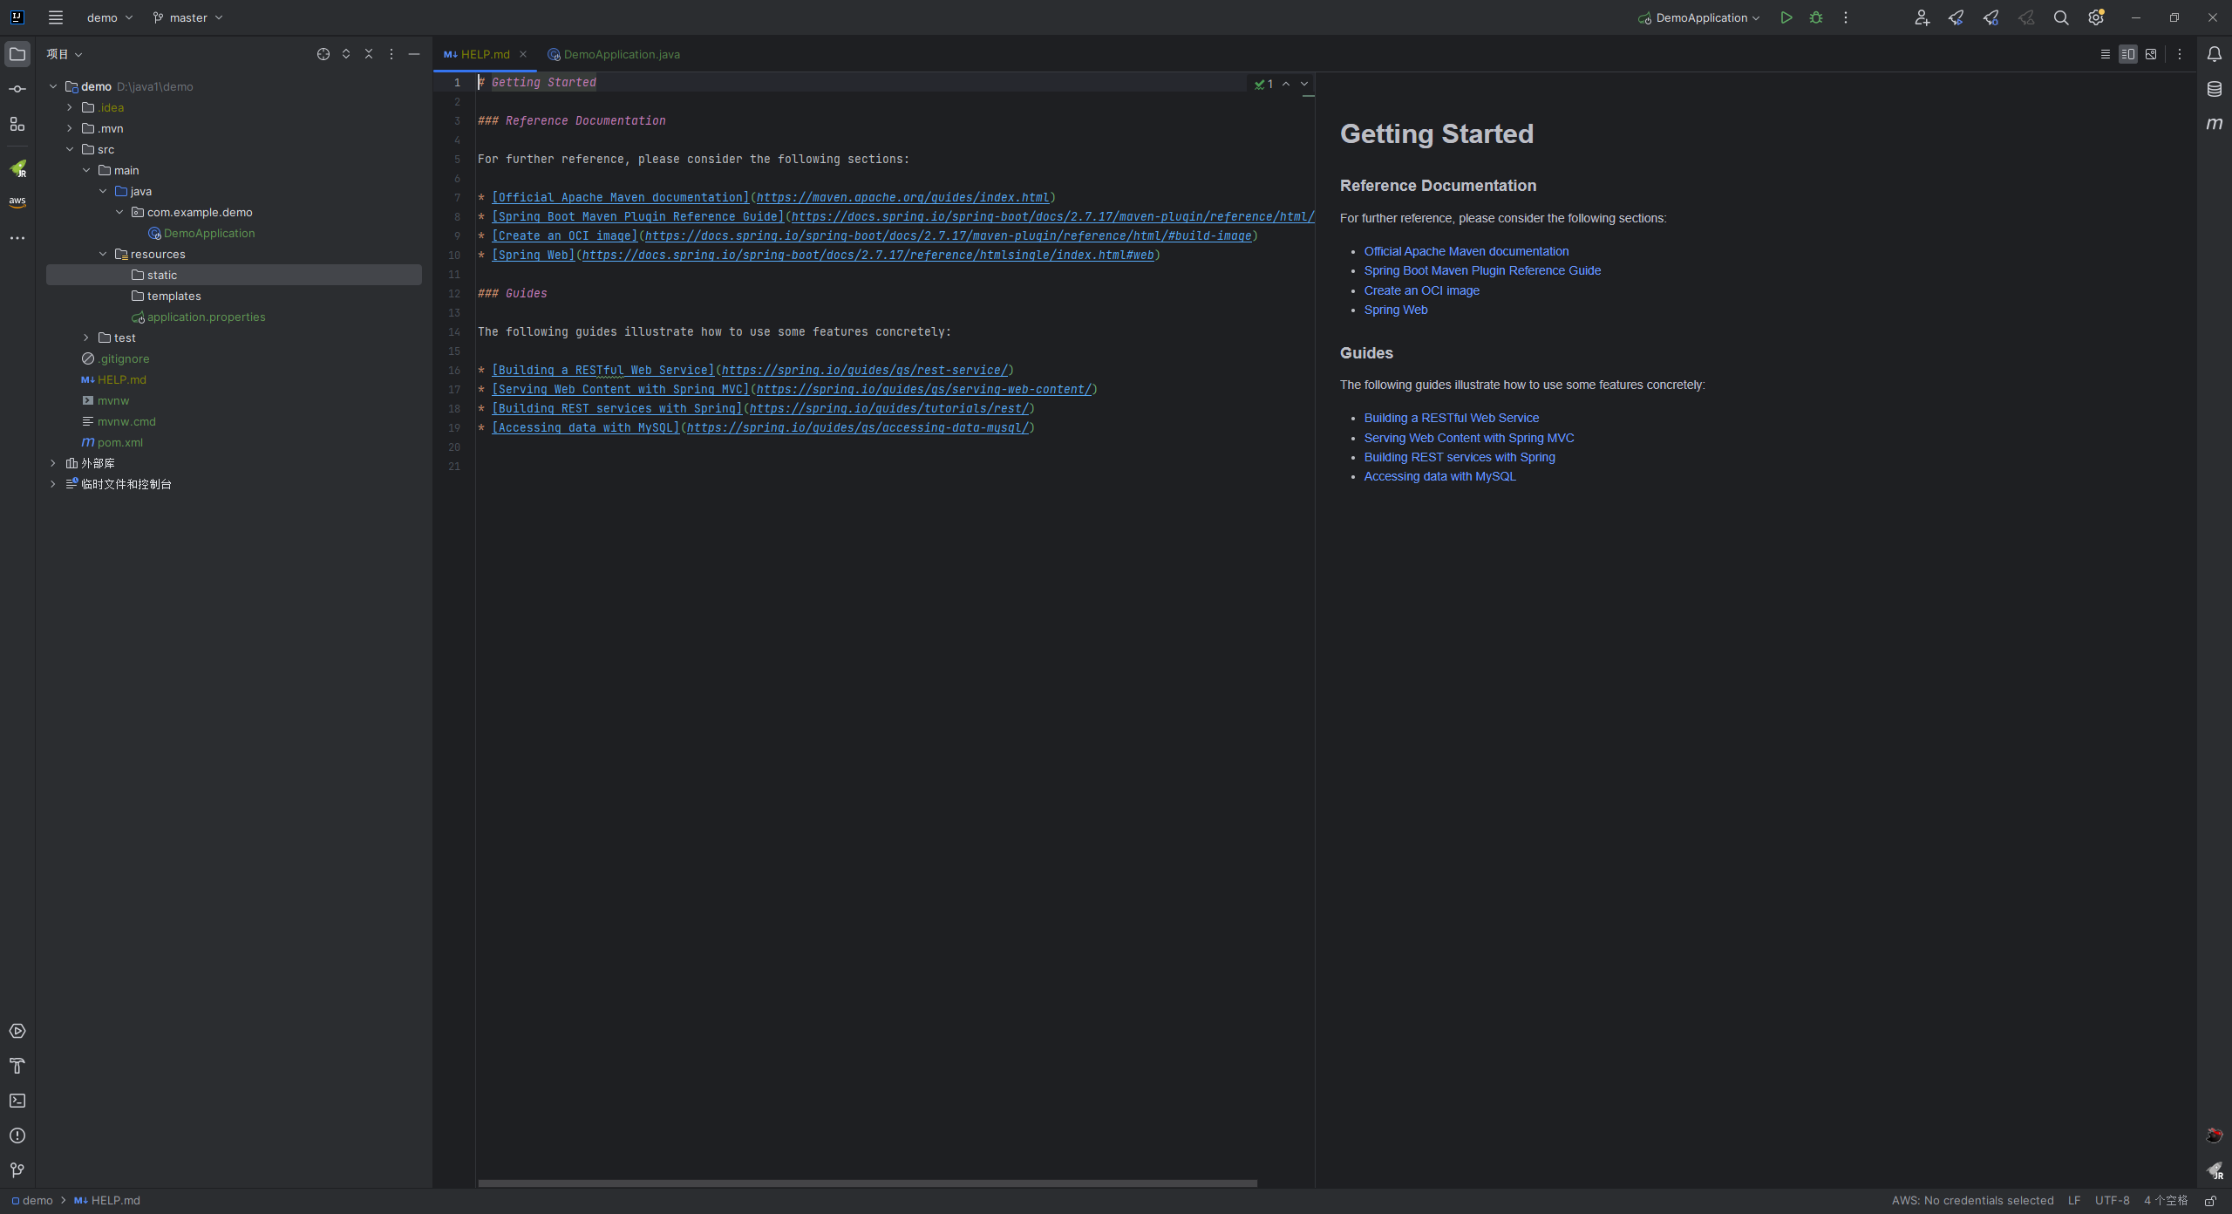
Task: Start debugging with the bug icon
Action: tap(1816, 17)
